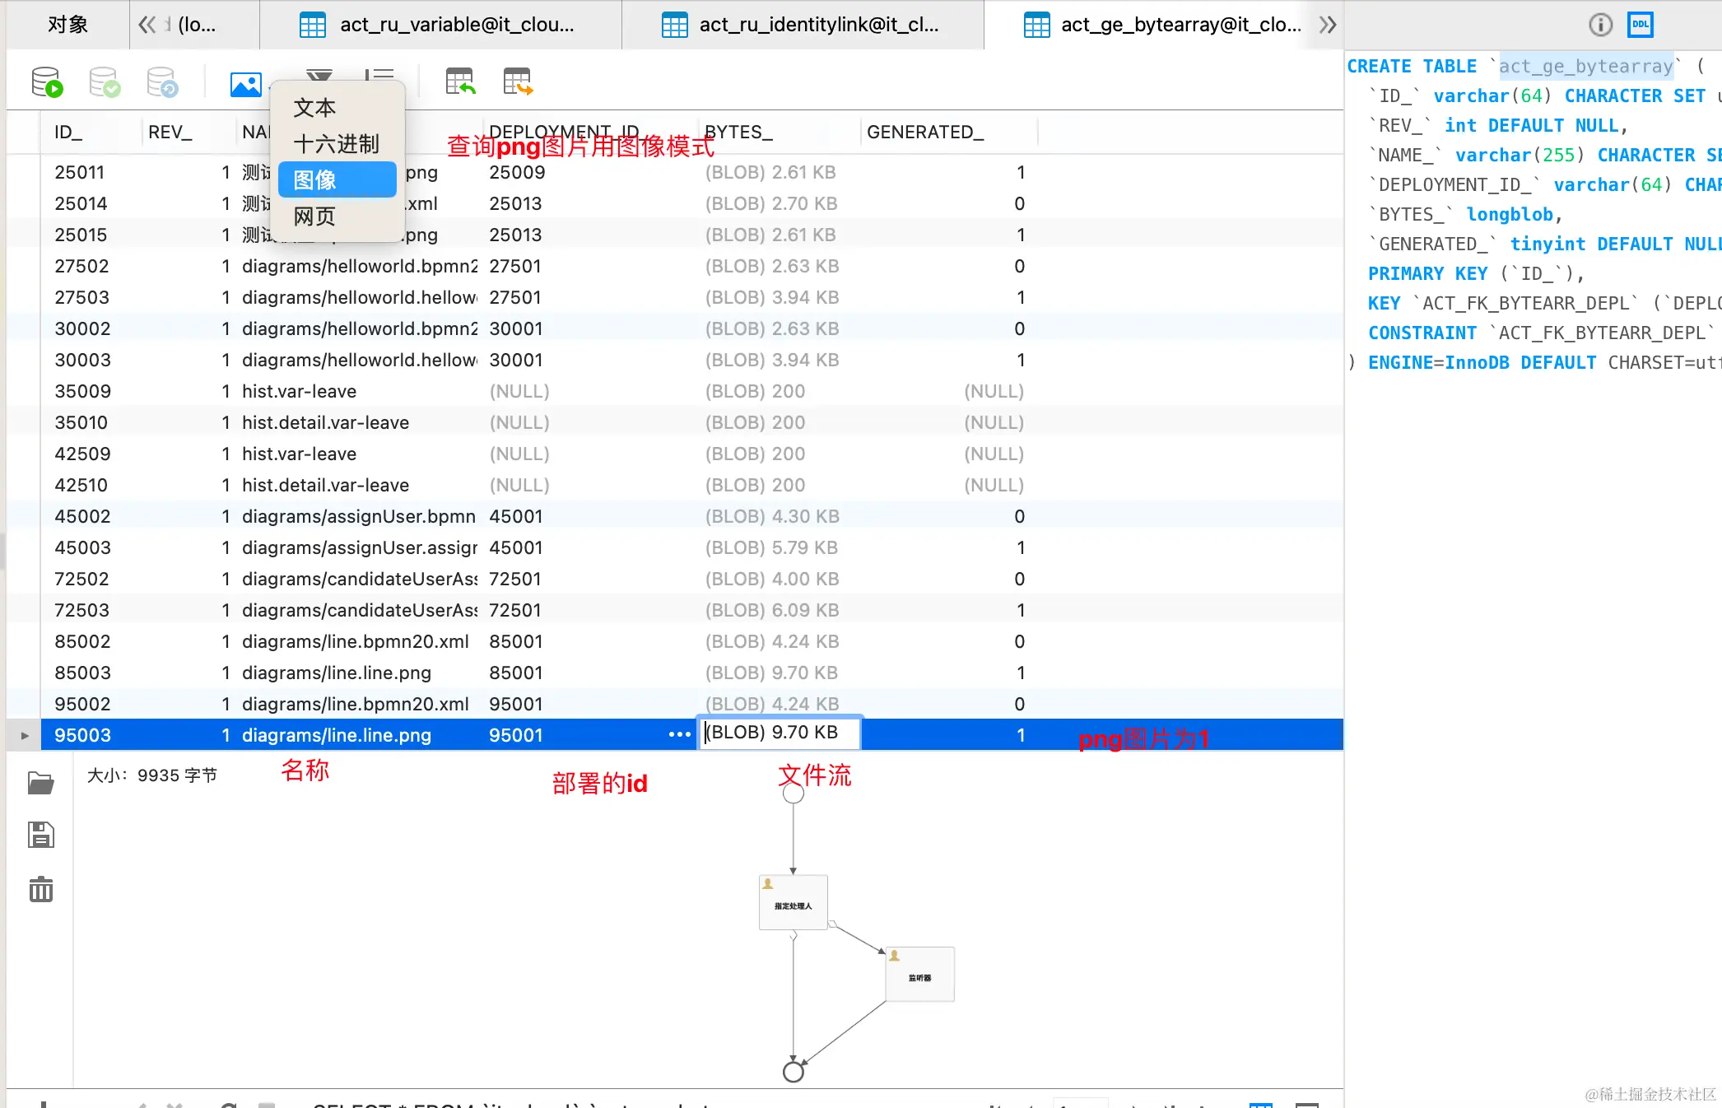Click the DDL panel icon
Viewport: 1722px width, 1108px height.
coord(1640,25)
